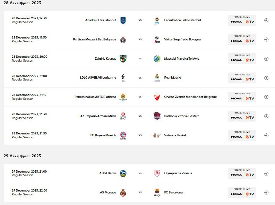Open arrow for ASVEL vs Real Madrid game
This screenshot has width=275, height=205.
[x=266, y=78]
